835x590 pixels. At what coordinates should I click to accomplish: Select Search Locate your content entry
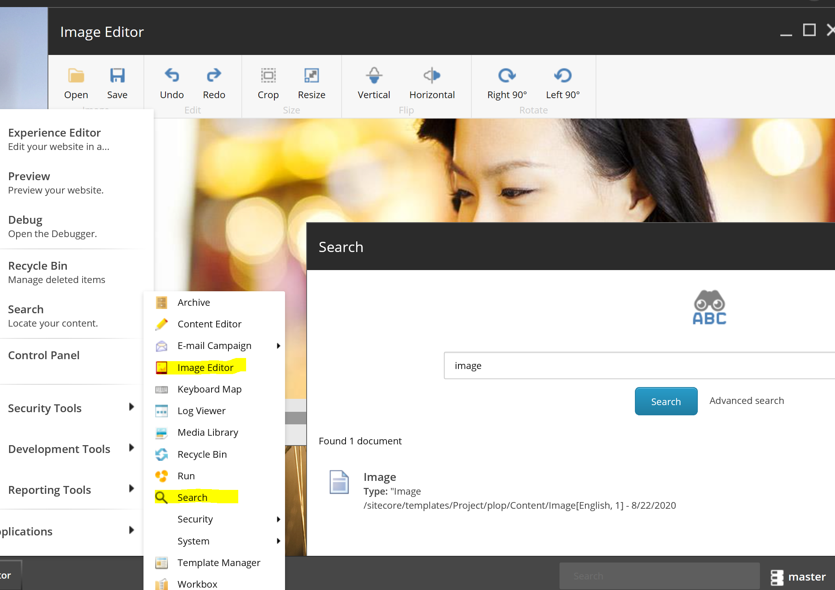point(53,316)
